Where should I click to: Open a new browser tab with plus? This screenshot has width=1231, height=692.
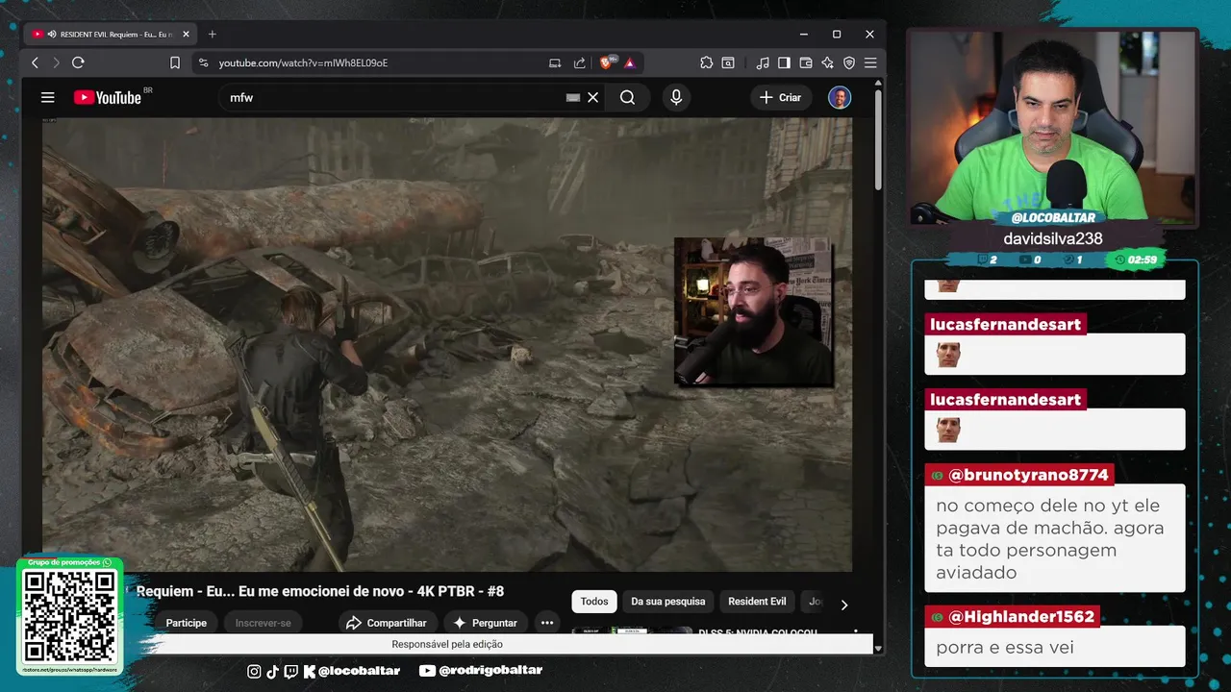coord(213,34)
